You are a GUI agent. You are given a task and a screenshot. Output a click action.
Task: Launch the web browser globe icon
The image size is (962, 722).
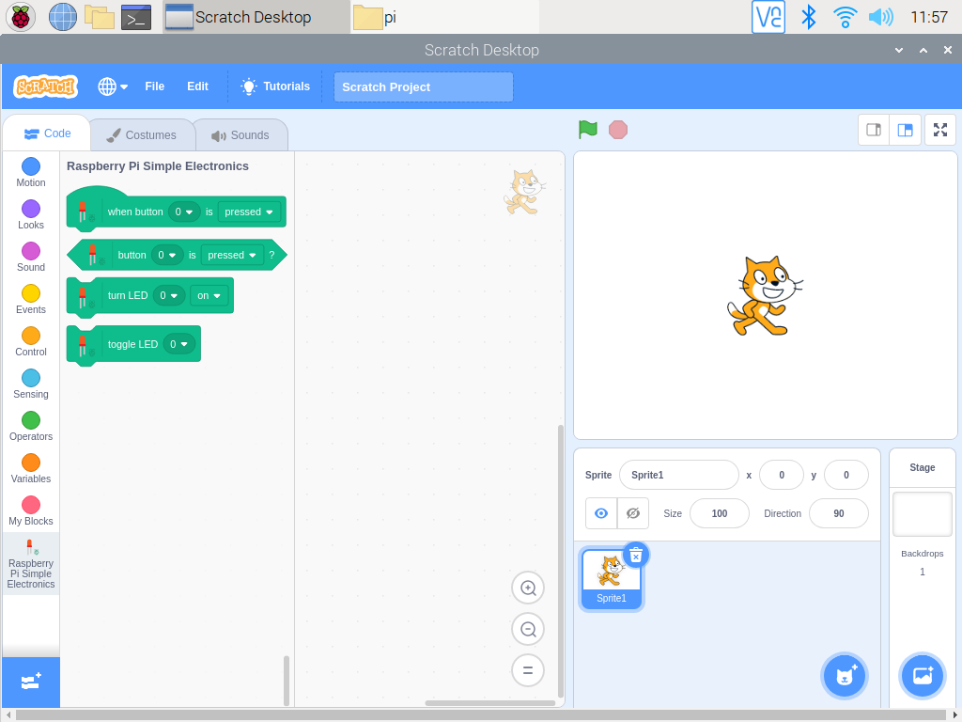click(x=63, y=17)
